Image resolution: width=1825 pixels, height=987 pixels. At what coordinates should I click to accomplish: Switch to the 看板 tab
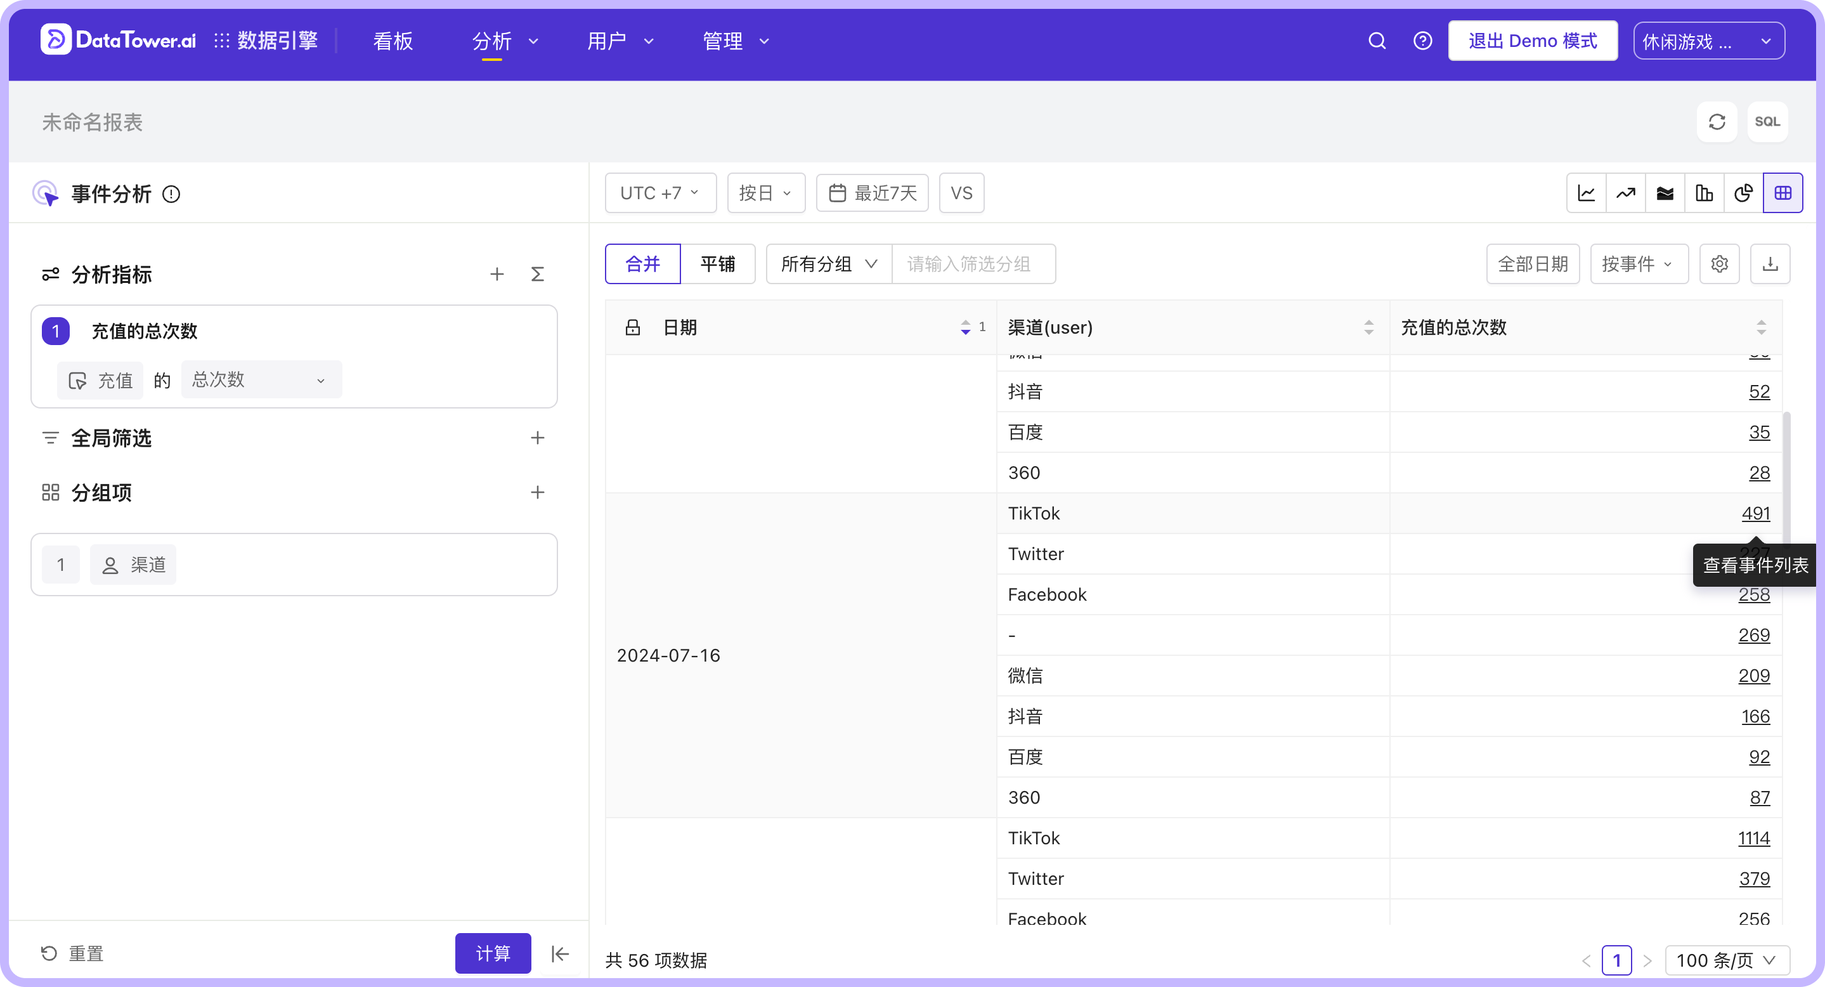(x=392, y=41)
